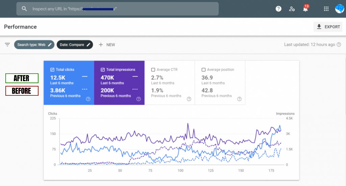Image resolution: width=346 pixels, height=186 pixels.
Task: Click the Impressions axis label on chart
Action: pyautogui.click(x=285, y=114)
